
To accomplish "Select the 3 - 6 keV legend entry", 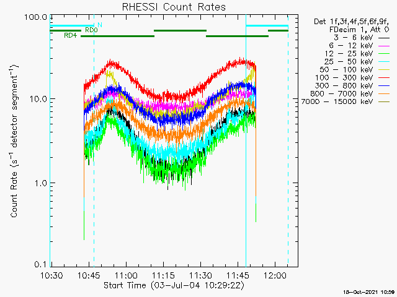I will coord(362,38).
